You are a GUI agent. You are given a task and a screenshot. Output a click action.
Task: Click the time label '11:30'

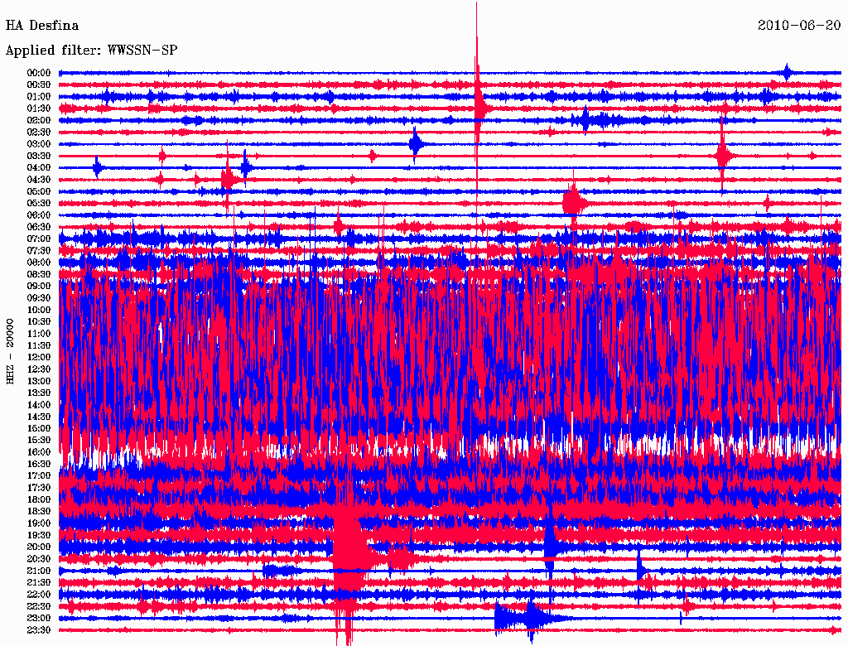[x=39, y=345]
